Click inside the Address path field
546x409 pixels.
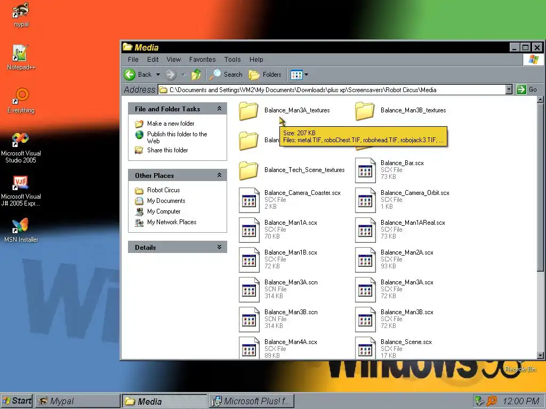click(x=332, y=89)
